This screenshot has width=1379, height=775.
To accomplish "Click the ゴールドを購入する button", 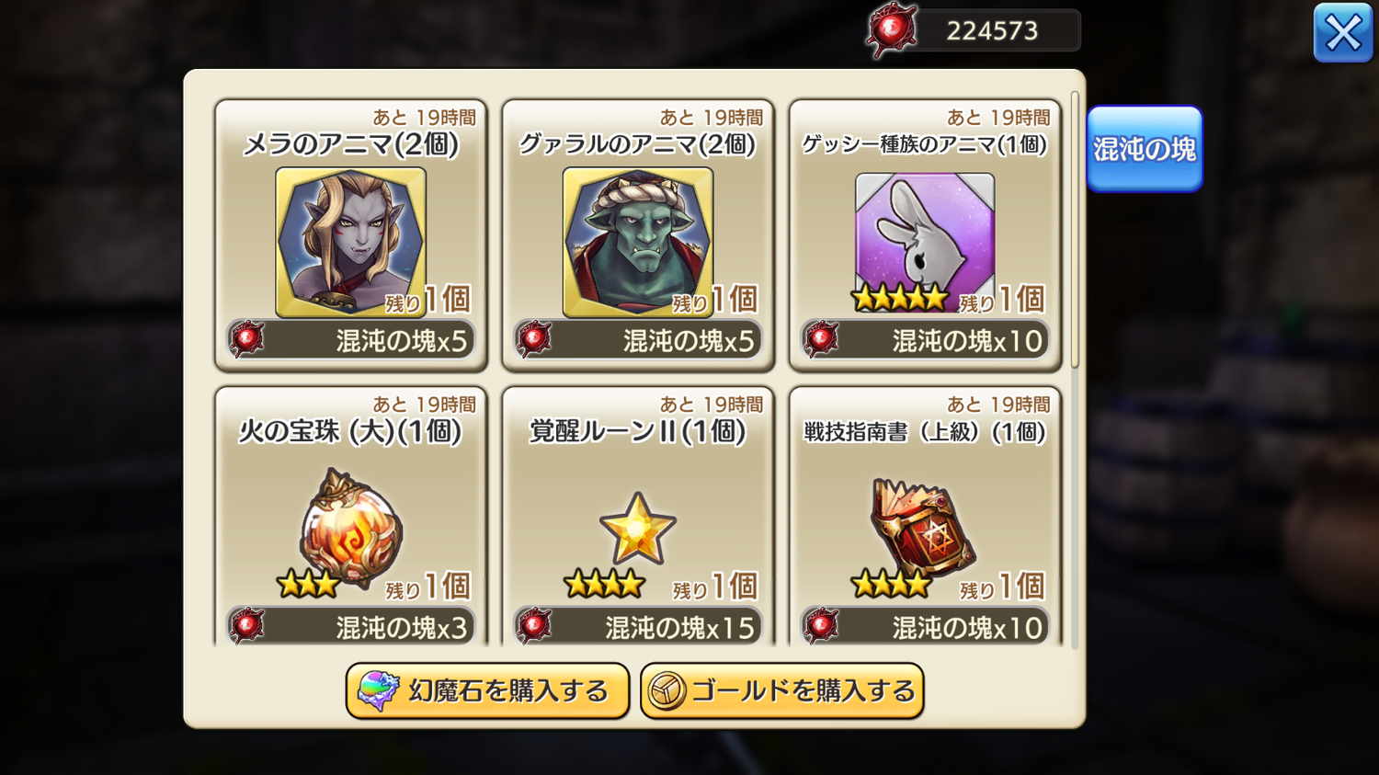I will tap(782, 690).
